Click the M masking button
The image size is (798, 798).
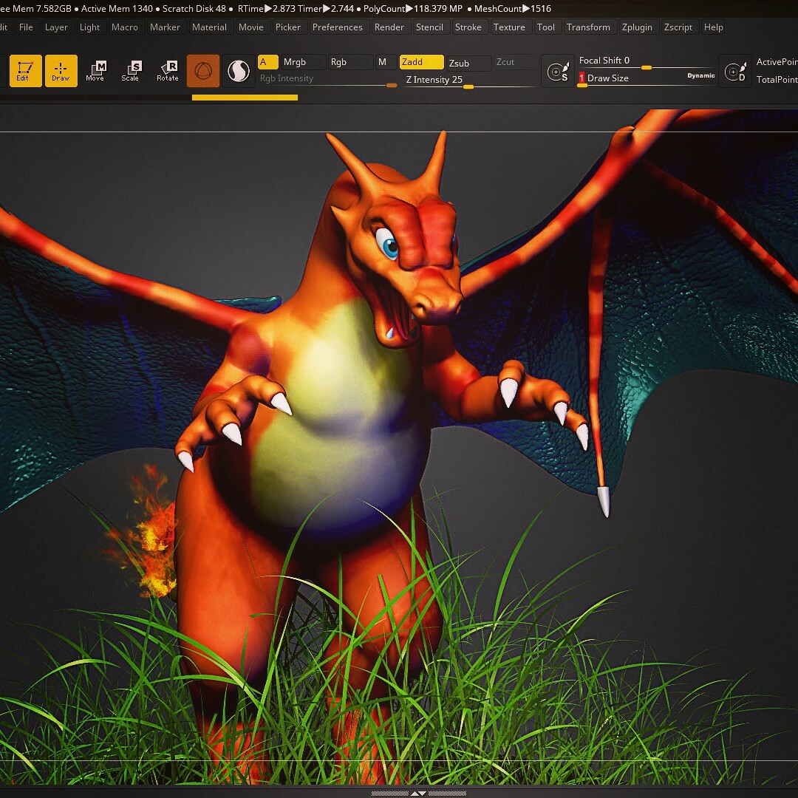coord(383,62)
